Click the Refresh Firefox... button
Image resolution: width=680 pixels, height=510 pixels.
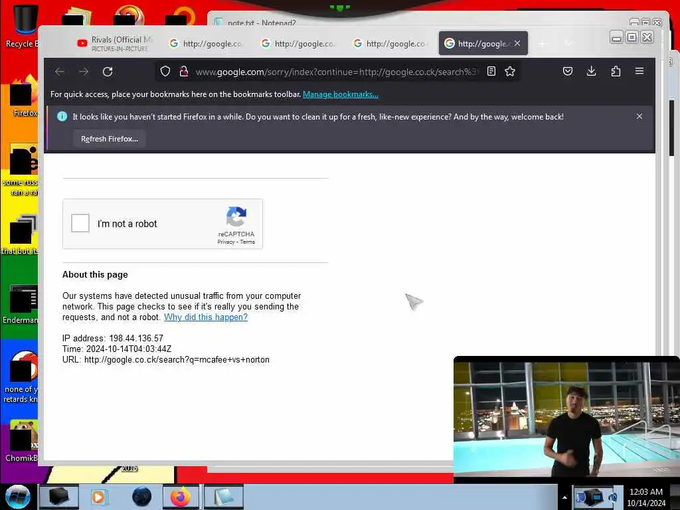(110, 139)
